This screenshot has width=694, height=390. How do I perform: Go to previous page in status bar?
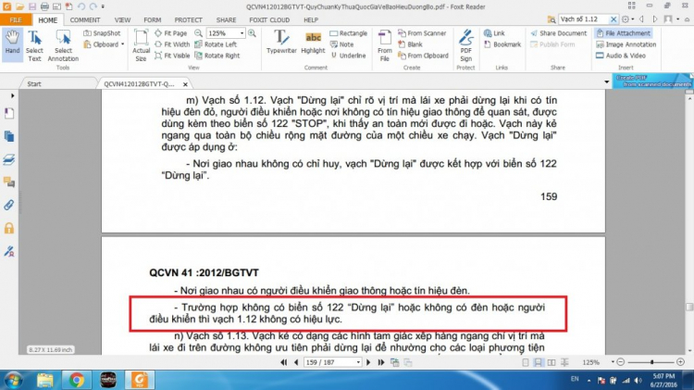296,362
